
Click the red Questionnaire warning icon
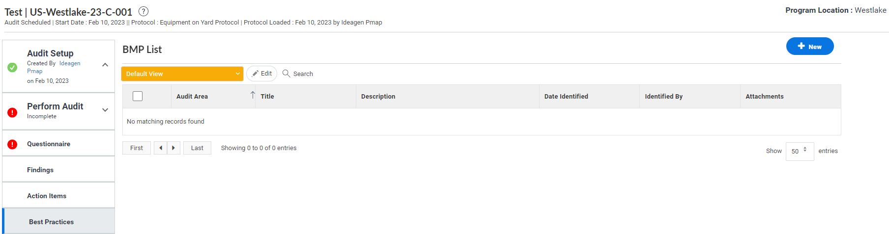coord(13,144)
